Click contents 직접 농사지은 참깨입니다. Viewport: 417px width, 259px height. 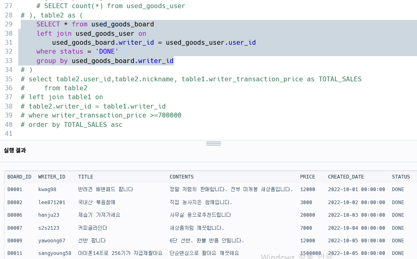[x=201, y=202]
